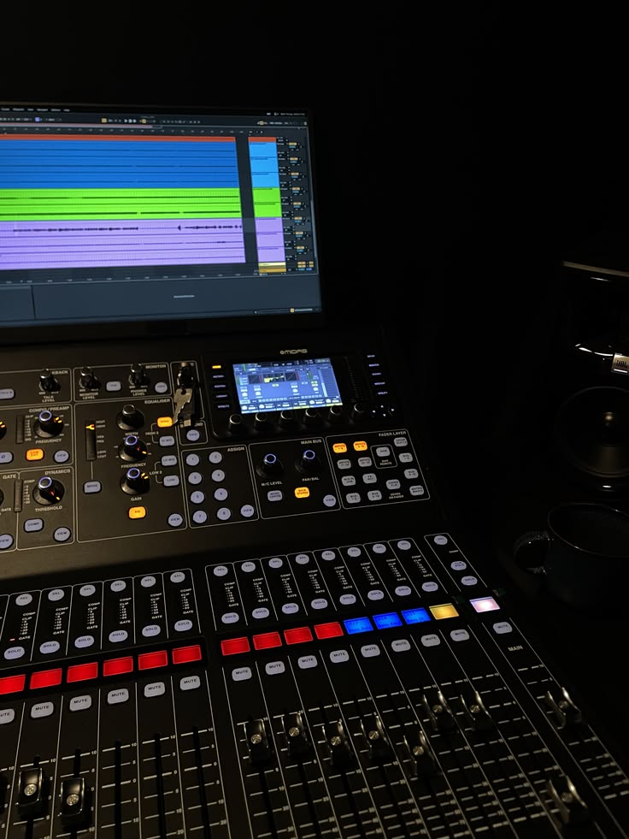Click the USB section VIEW button
Image resolution: width=629 pixels, height=839 pixels.
coord(193,434)
